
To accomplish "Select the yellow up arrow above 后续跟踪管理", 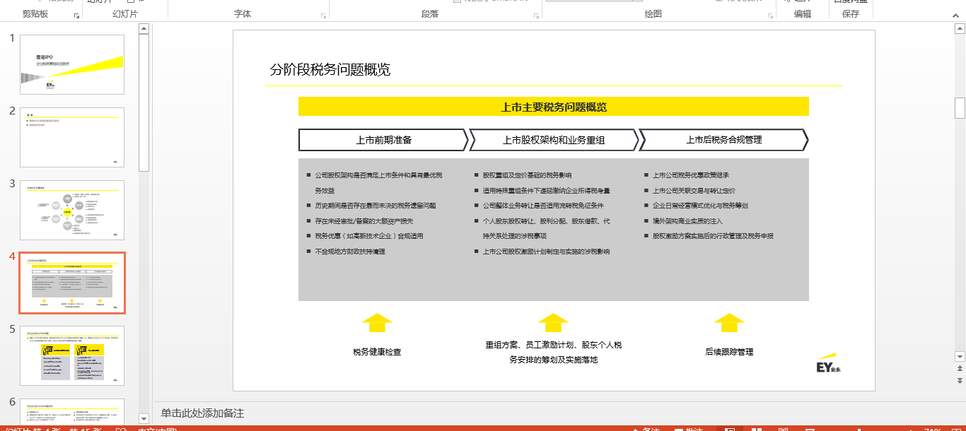I will pos(729,323).
